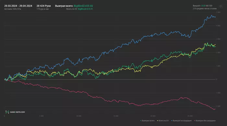Click the blue dot beside Выиграл на шоудауне

point(172,120)
